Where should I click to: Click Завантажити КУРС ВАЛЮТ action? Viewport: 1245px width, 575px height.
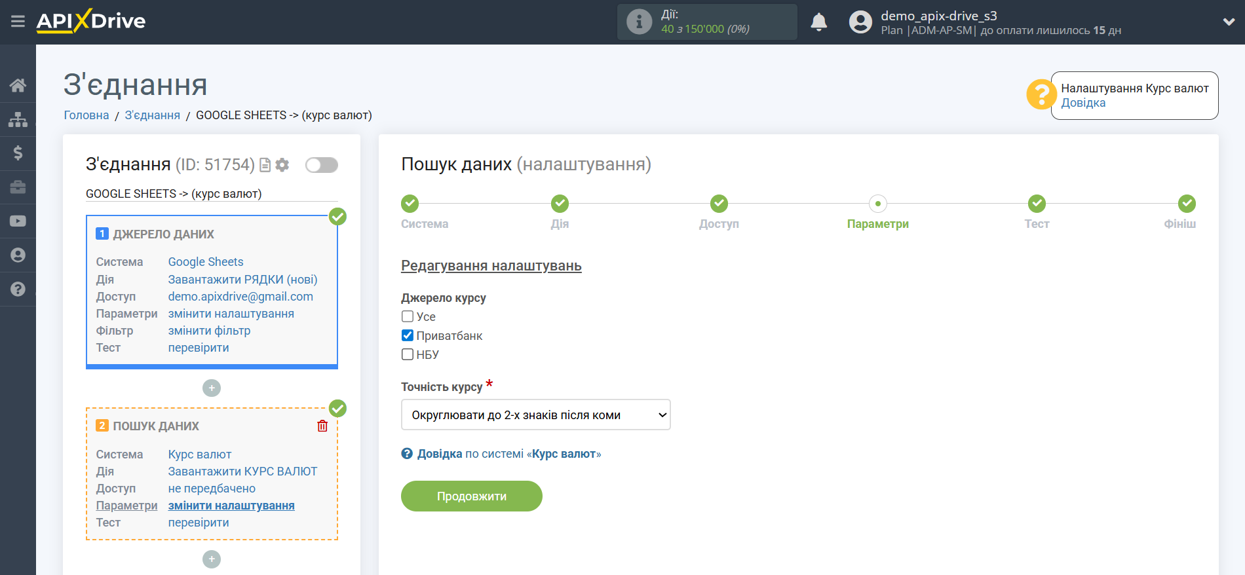click(x=242, y=472)
